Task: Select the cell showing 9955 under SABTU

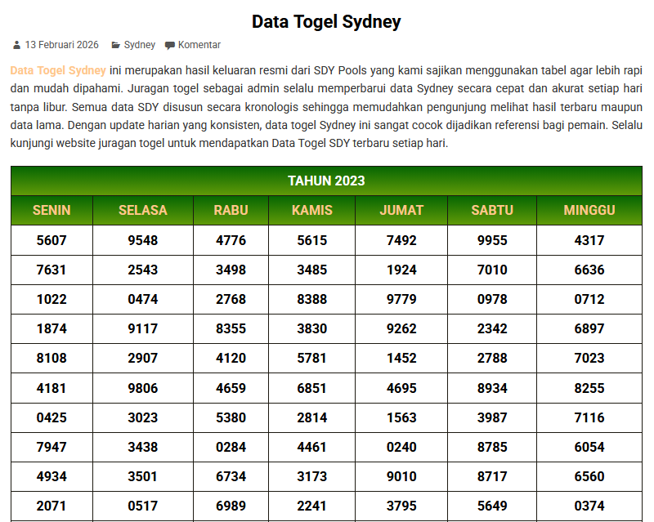Action: (x=491, y=240)
